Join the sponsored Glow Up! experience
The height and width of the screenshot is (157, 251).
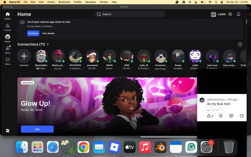click(x=37, y=129)
